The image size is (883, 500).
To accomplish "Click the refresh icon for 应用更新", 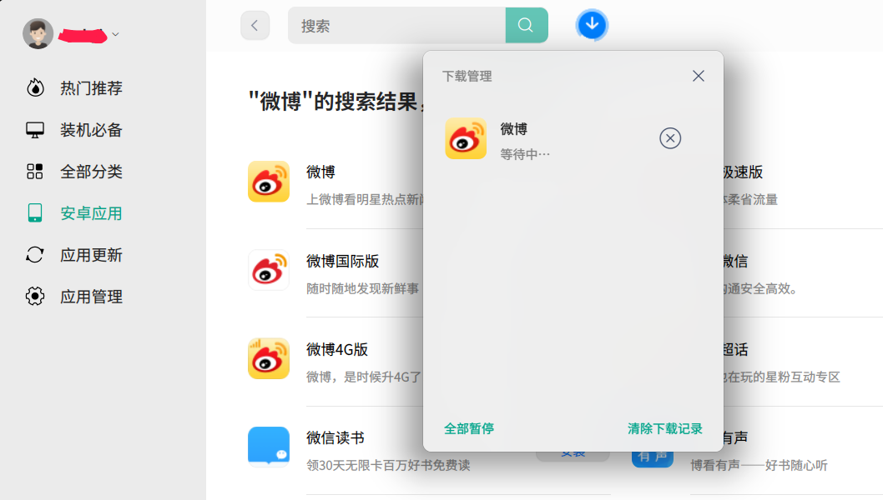I will (x=35, y=255).
